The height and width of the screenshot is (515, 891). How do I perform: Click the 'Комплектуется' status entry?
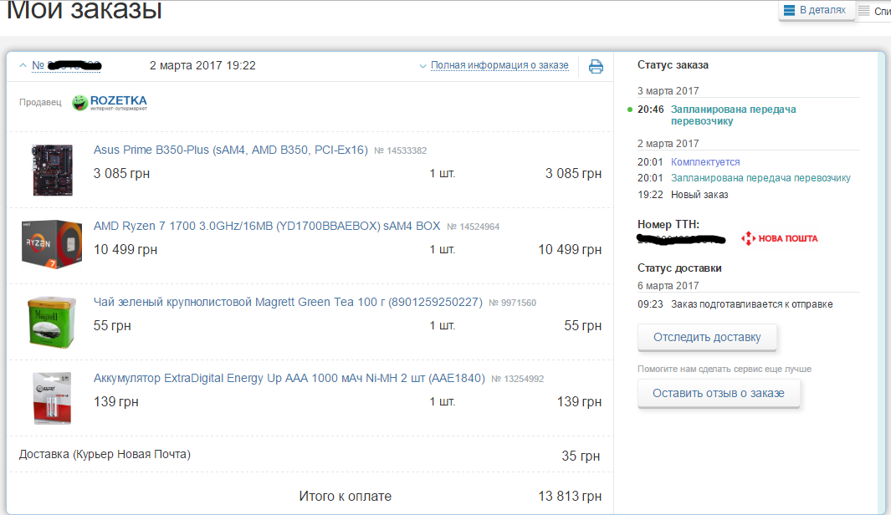pos(705,162)
